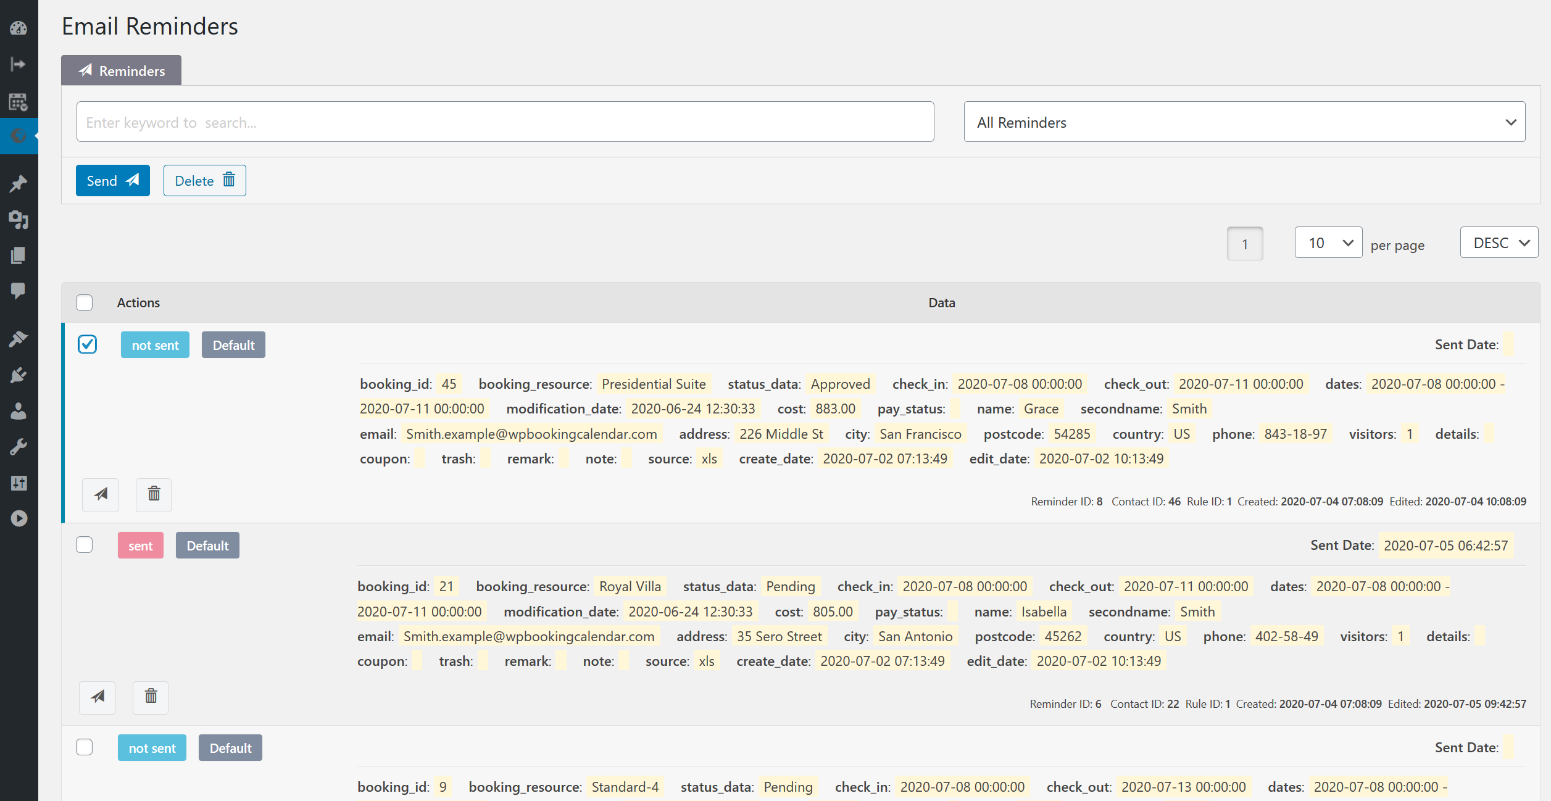Viewport: 1551px width, 801px height.
Task: Click the send icon for second reminder
Action: click(99, 695)
